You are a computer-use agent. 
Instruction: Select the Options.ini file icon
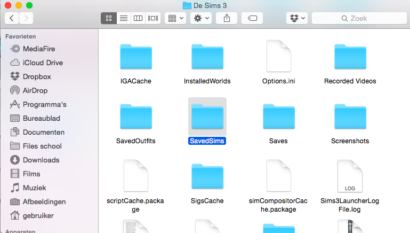click(279, 56)
